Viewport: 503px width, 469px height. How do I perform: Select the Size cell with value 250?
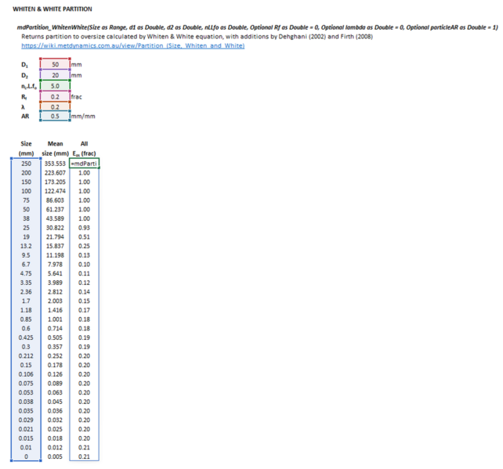pos(27,163)
